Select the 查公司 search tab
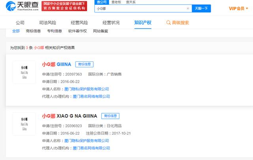The image size is (253, 160). (102, 2)
